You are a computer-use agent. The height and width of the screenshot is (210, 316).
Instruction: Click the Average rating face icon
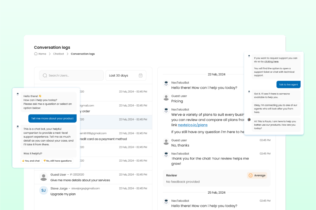point(251,176)
